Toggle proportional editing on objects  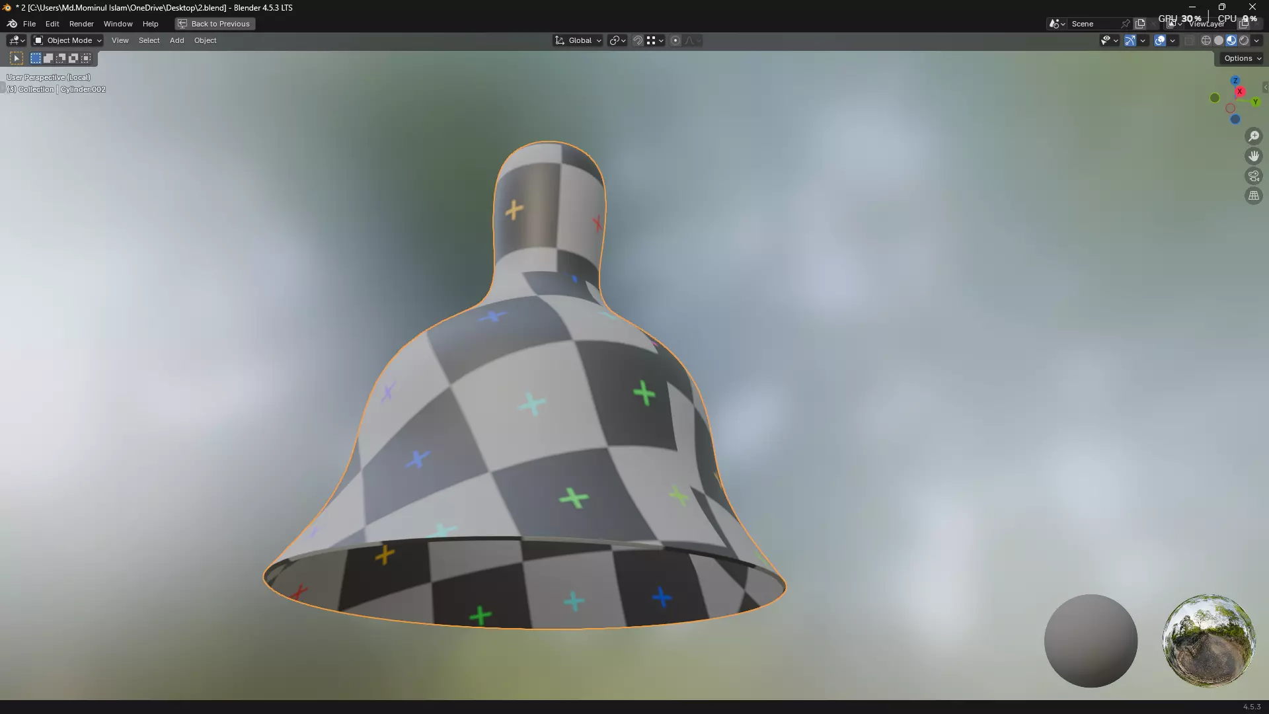tap(675, 40)
